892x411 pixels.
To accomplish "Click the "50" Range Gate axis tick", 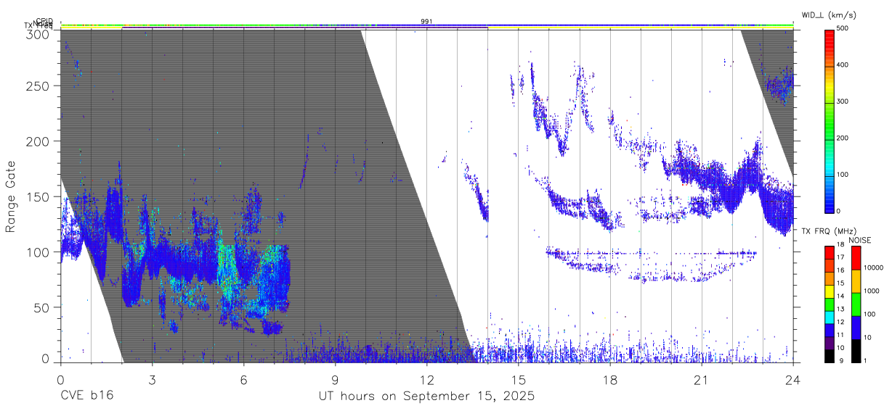I will point(41,307).
